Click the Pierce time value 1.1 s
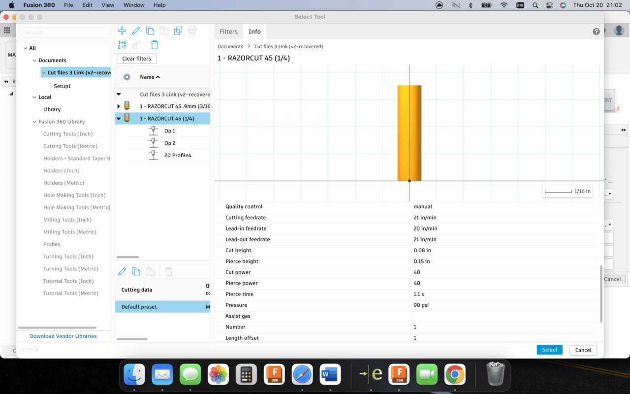The width and height of the screenshot is (630, 394). pyautogui.click(x=420, y=294)
